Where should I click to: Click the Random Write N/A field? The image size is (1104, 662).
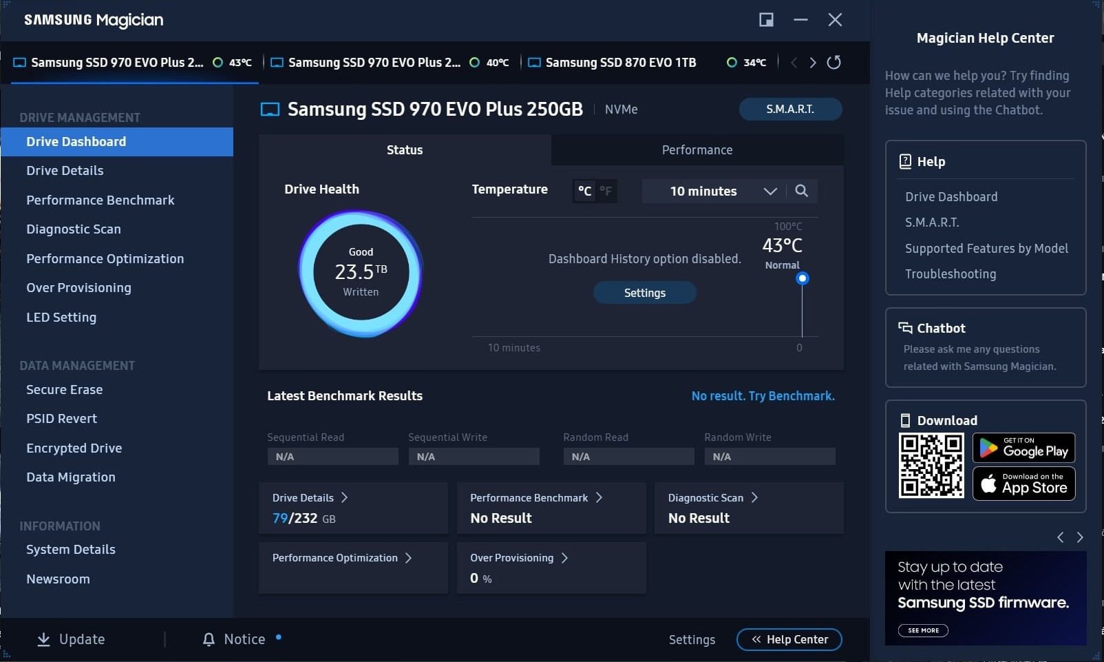(x=770, y=457)
